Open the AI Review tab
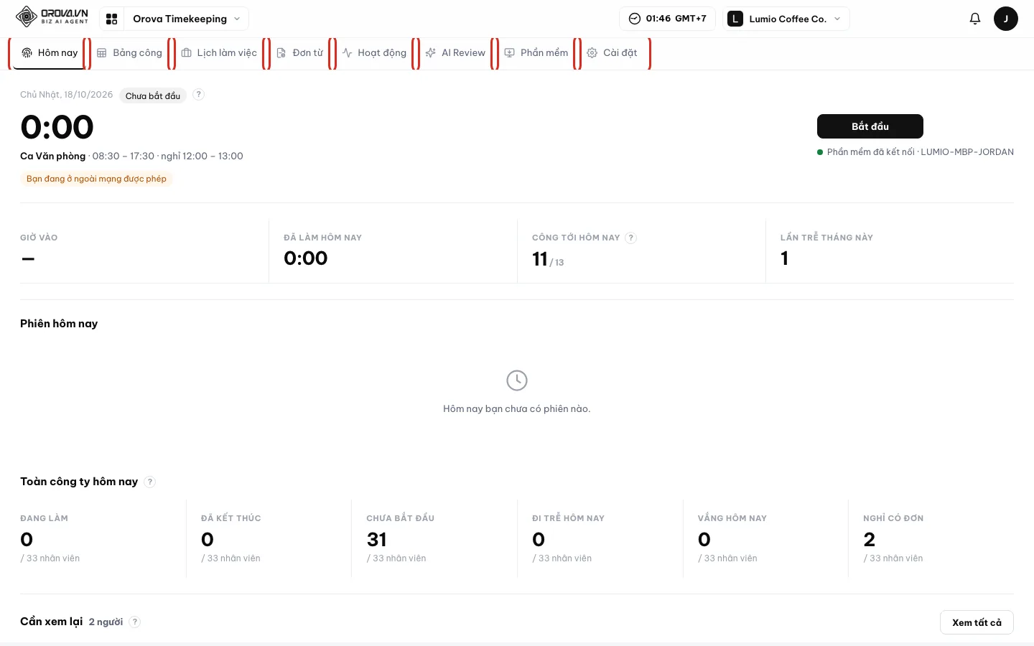The width and height of the screenshot is (1034, 646). click(455, 53)
